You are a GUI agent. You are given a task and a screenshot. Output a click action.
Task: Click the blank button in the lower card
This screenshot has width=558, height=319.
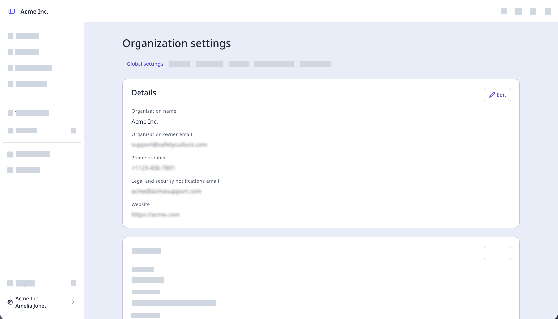497,253
